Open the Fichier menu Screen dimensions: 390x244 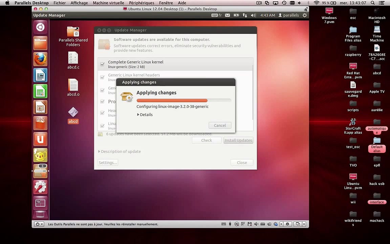coord(60,3)
